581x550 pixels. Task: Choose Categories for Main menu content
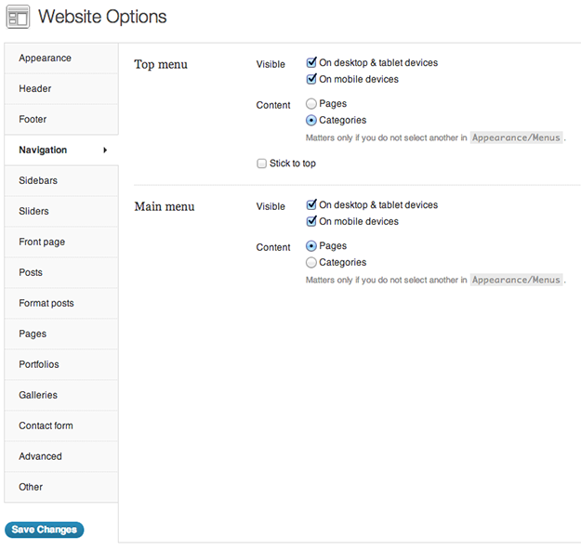click(311, 263)
